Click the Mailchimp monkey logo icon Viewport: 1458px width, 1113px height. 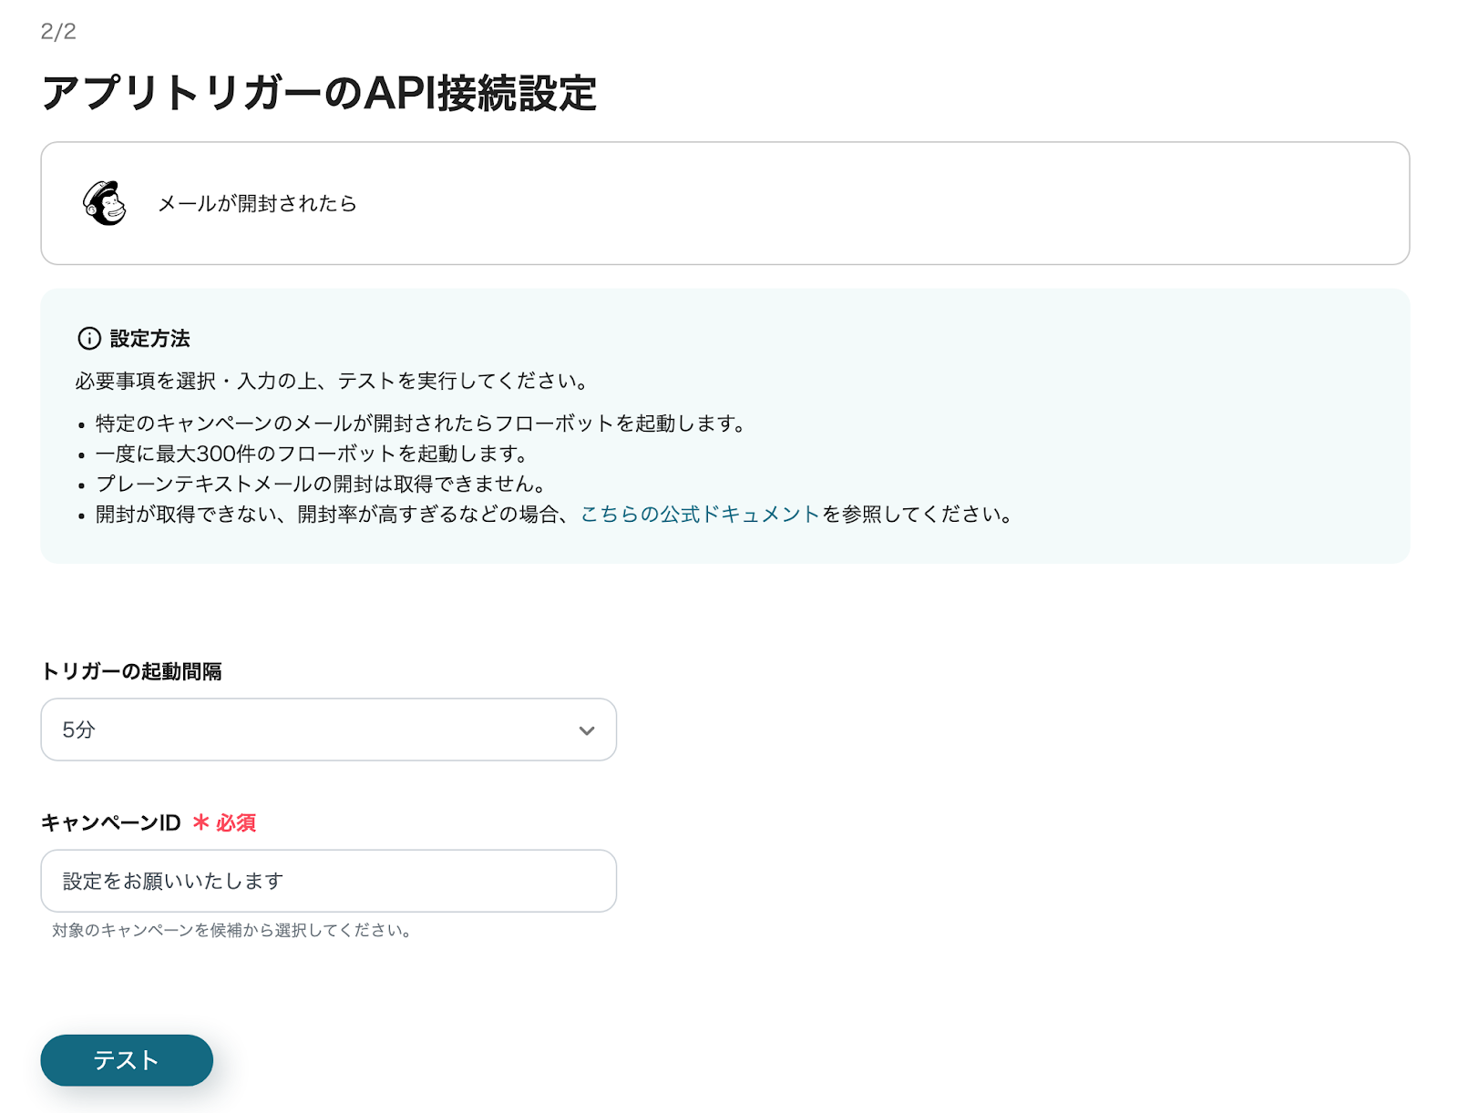105,203
